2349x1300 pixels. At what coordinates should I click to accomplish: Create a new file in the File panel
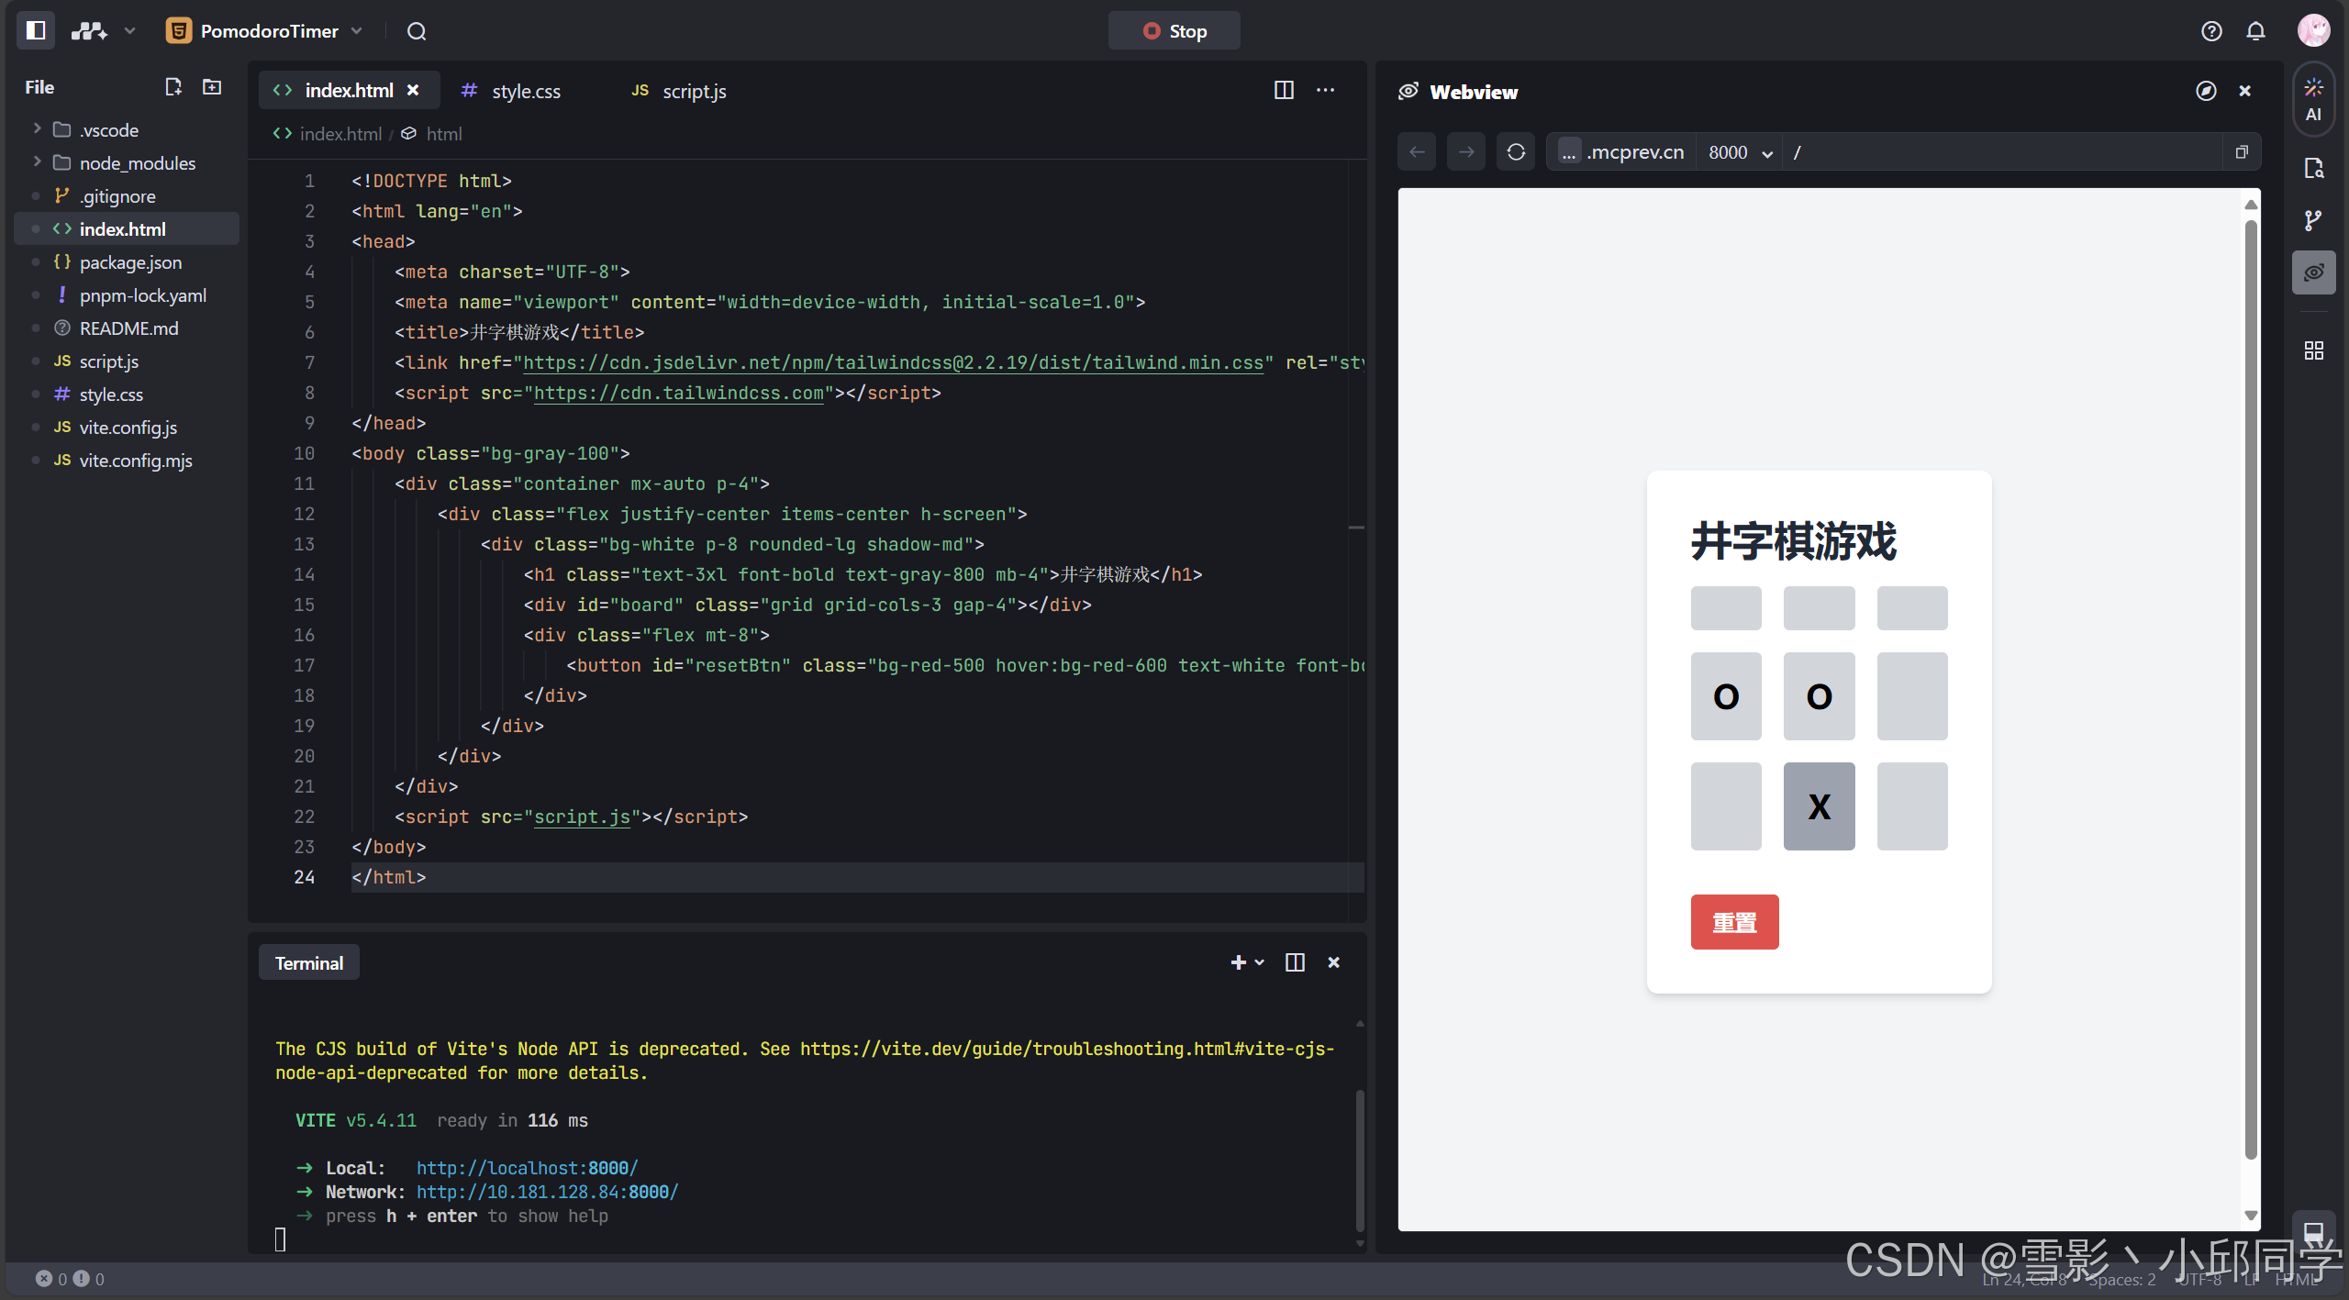pos(173,87)
